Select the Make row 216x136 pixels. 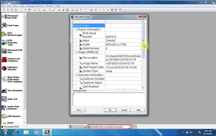[107, 41]
